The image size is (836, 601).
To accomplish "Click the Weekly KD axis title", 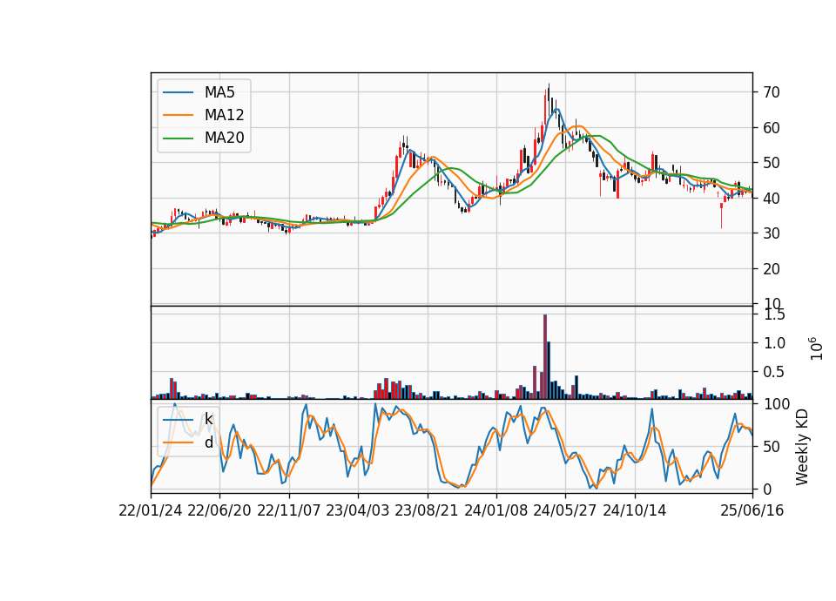I will coord(802,447).
